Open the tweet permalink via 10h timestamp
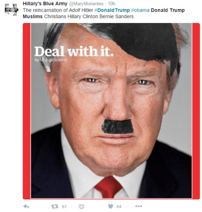This screenshot has width=202, height=212. coord(111,4)
